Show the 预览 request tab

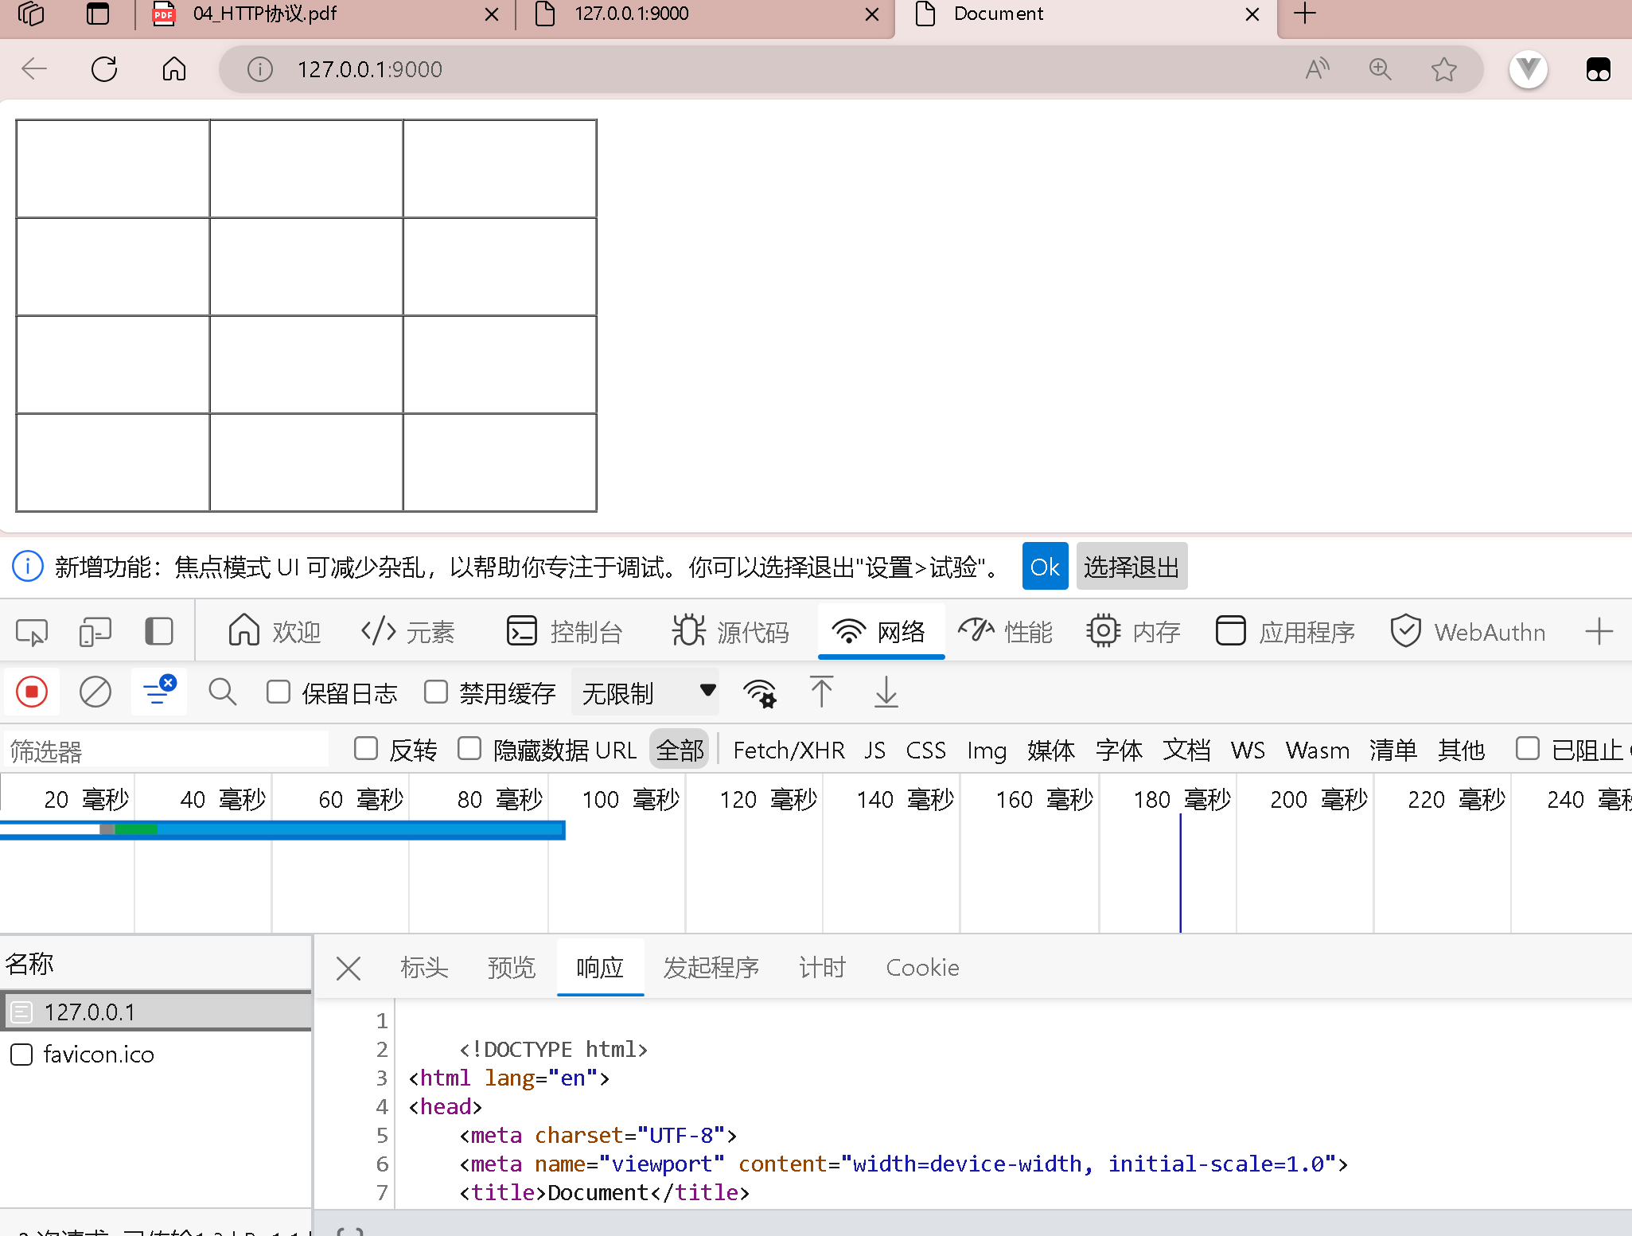pos(512,968)
